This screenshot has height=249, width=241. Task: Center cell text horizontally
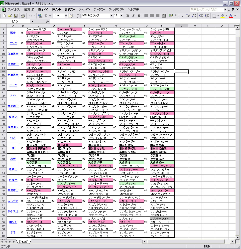click(x=152, y=16)
